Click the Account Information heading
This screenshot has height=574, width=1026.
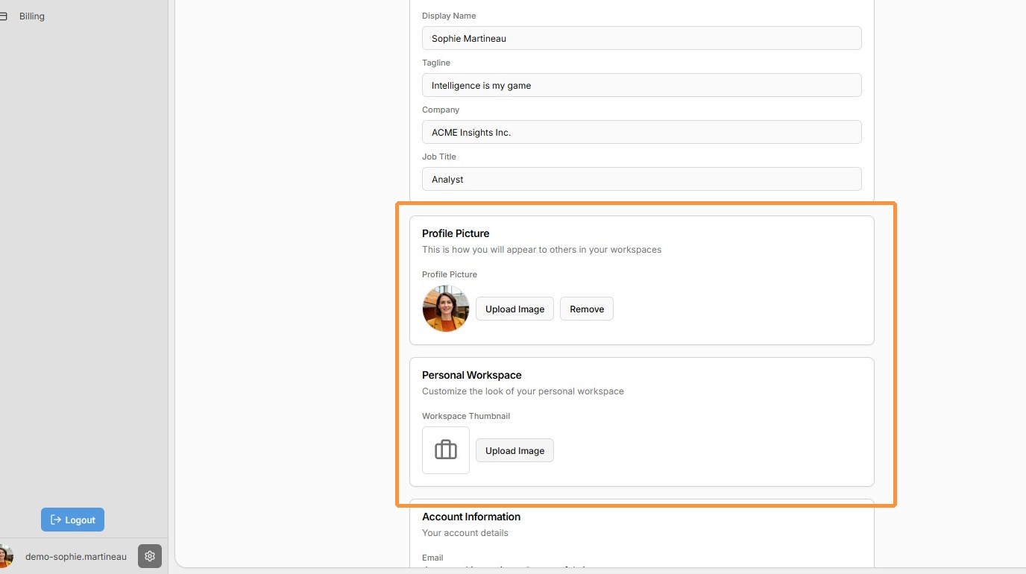pos(471,517)
